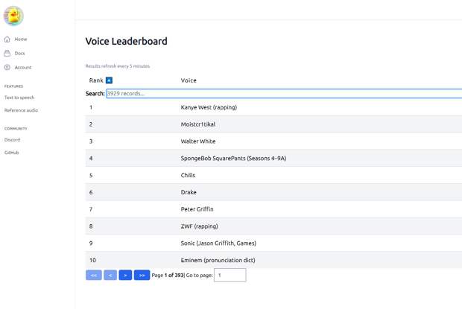The width and height of the screenshot is (462, 309).
Task: Select Peter Griffin voice row
Action: 273,209
